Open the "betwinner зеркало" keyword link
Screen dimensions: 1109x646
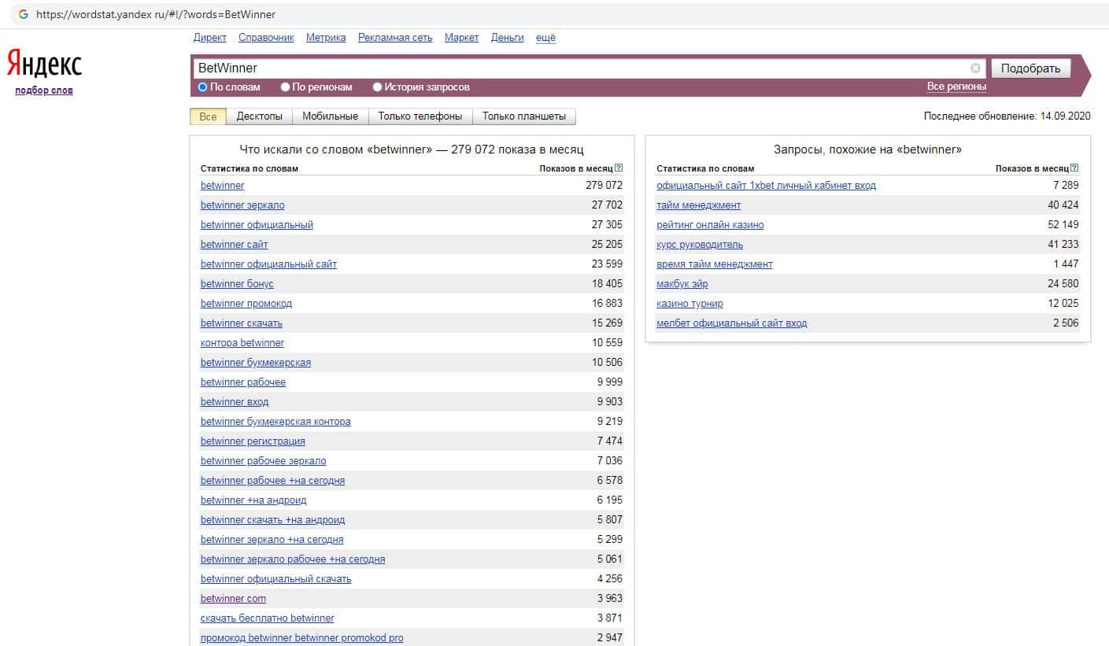click(x=242, y=205)
